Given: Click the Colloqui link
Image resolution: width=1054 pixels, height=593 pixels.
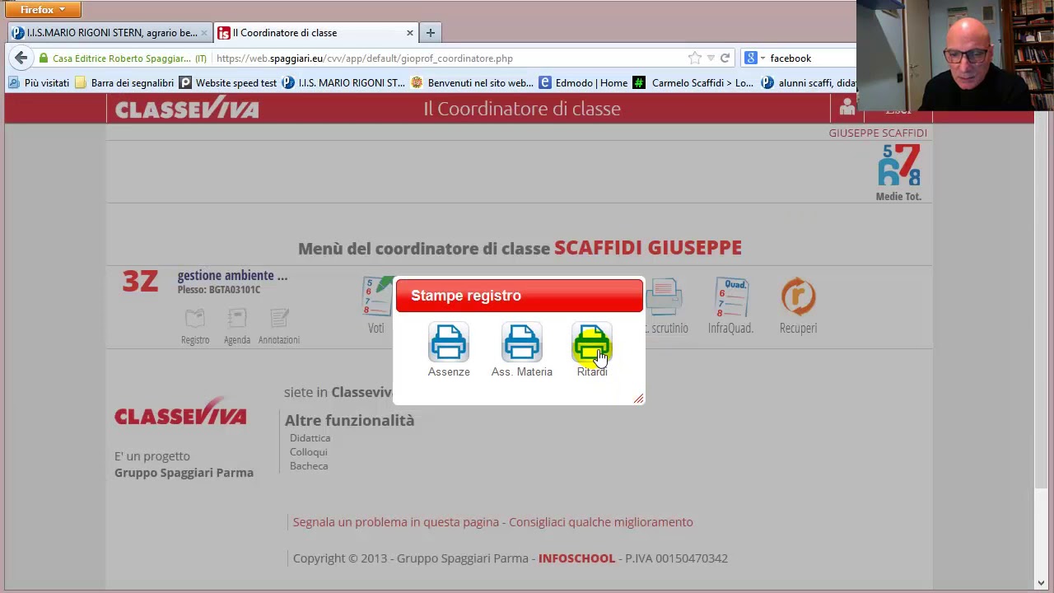Looking at the screenshot, I should [x=309, y=452].
